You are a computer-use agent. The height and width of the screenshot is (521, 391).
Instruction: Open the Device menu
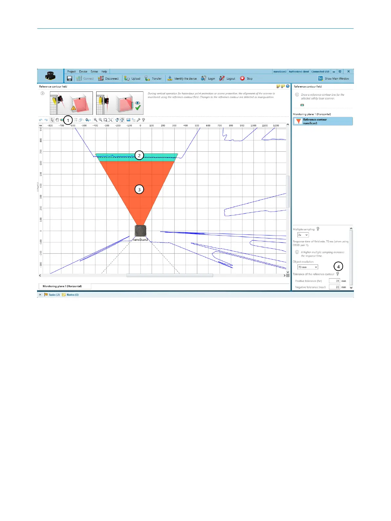pyautogui.click(x=83, y=71)
